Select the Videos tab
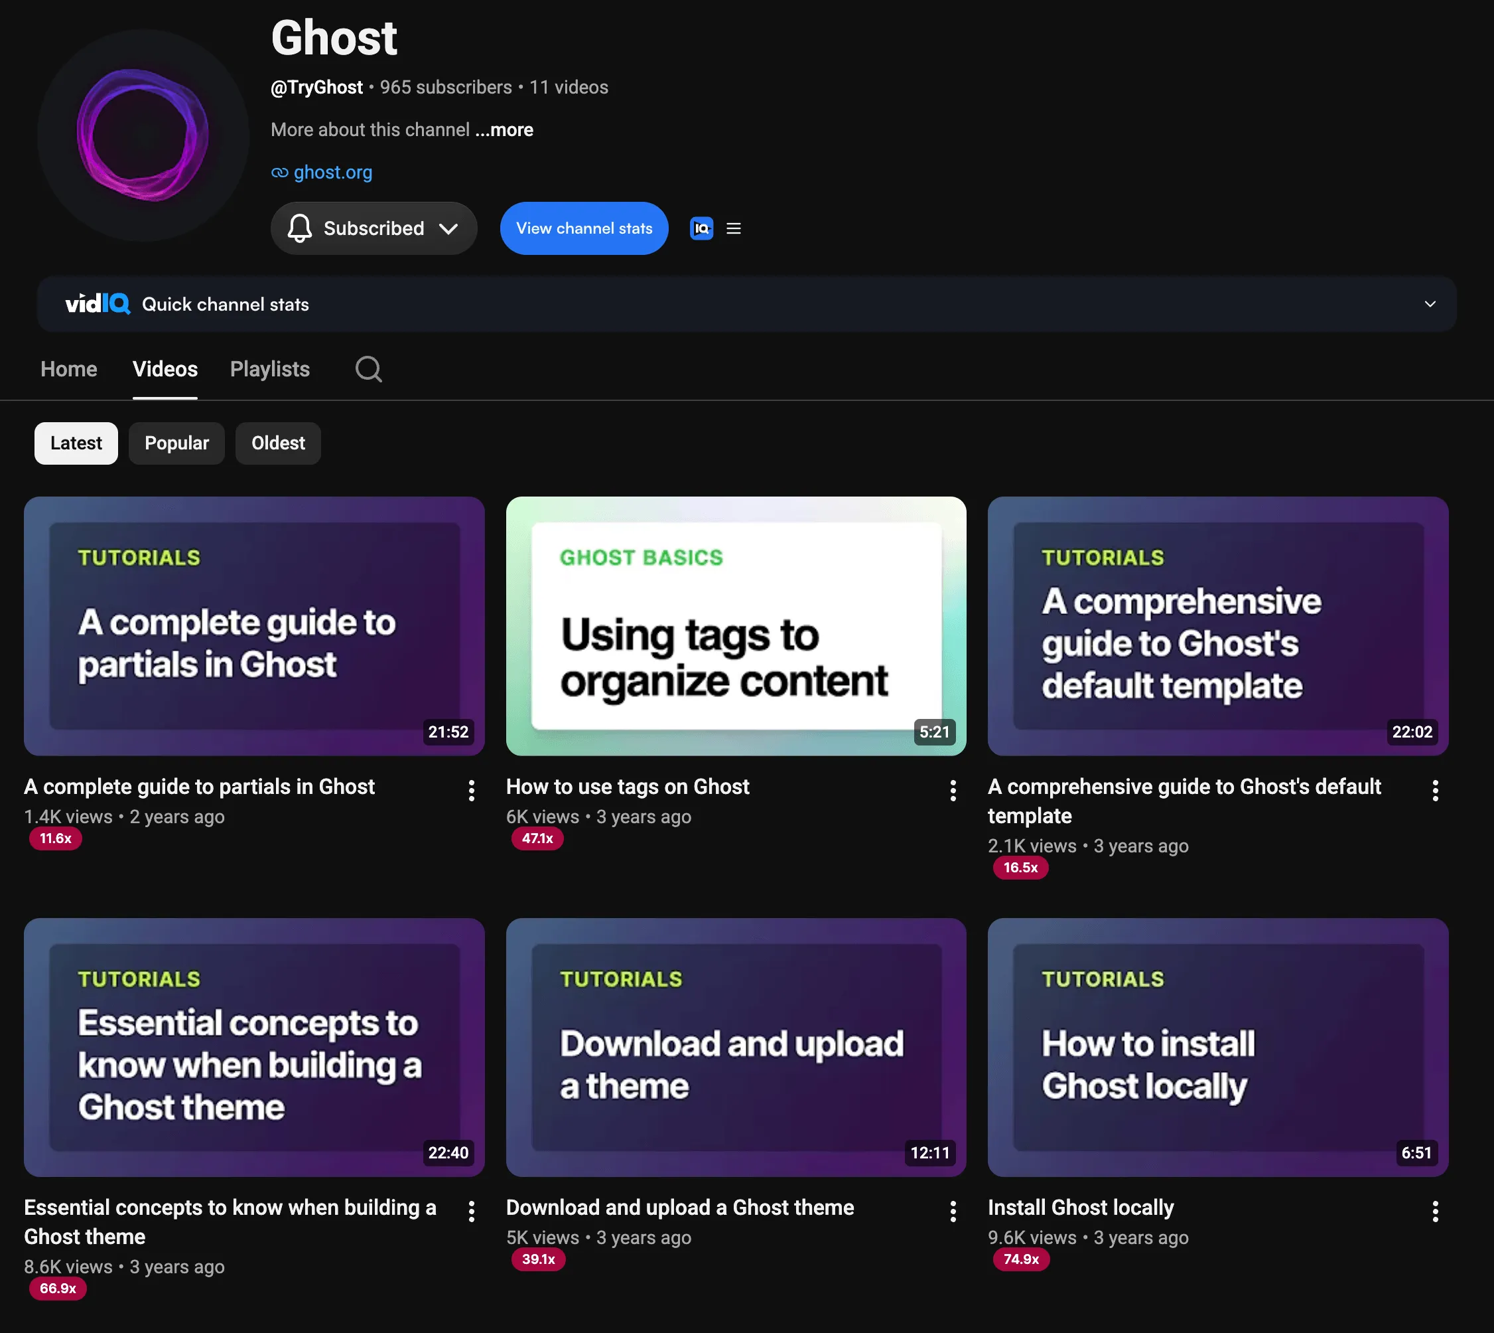 coord(165,369)
